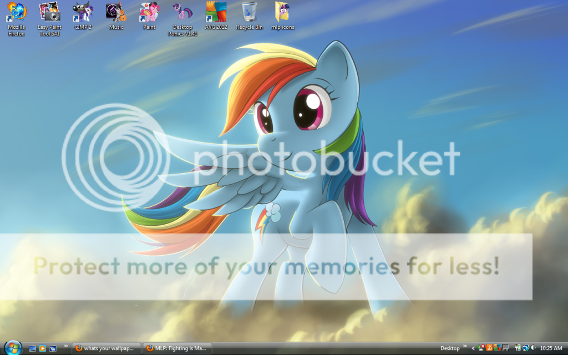This screenshot has width=568, height=355.
Task: Open the Windows Start menu orb
Action: [13, 348]
